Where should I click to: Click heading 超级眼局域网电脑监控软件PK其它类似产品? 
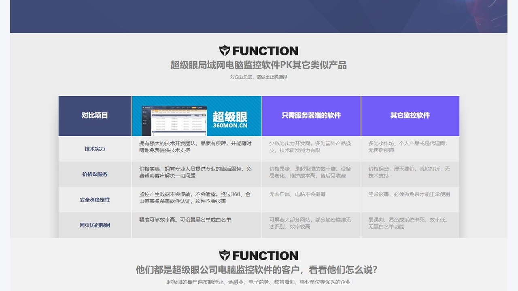pyautogui.click(x=259, y=65)
